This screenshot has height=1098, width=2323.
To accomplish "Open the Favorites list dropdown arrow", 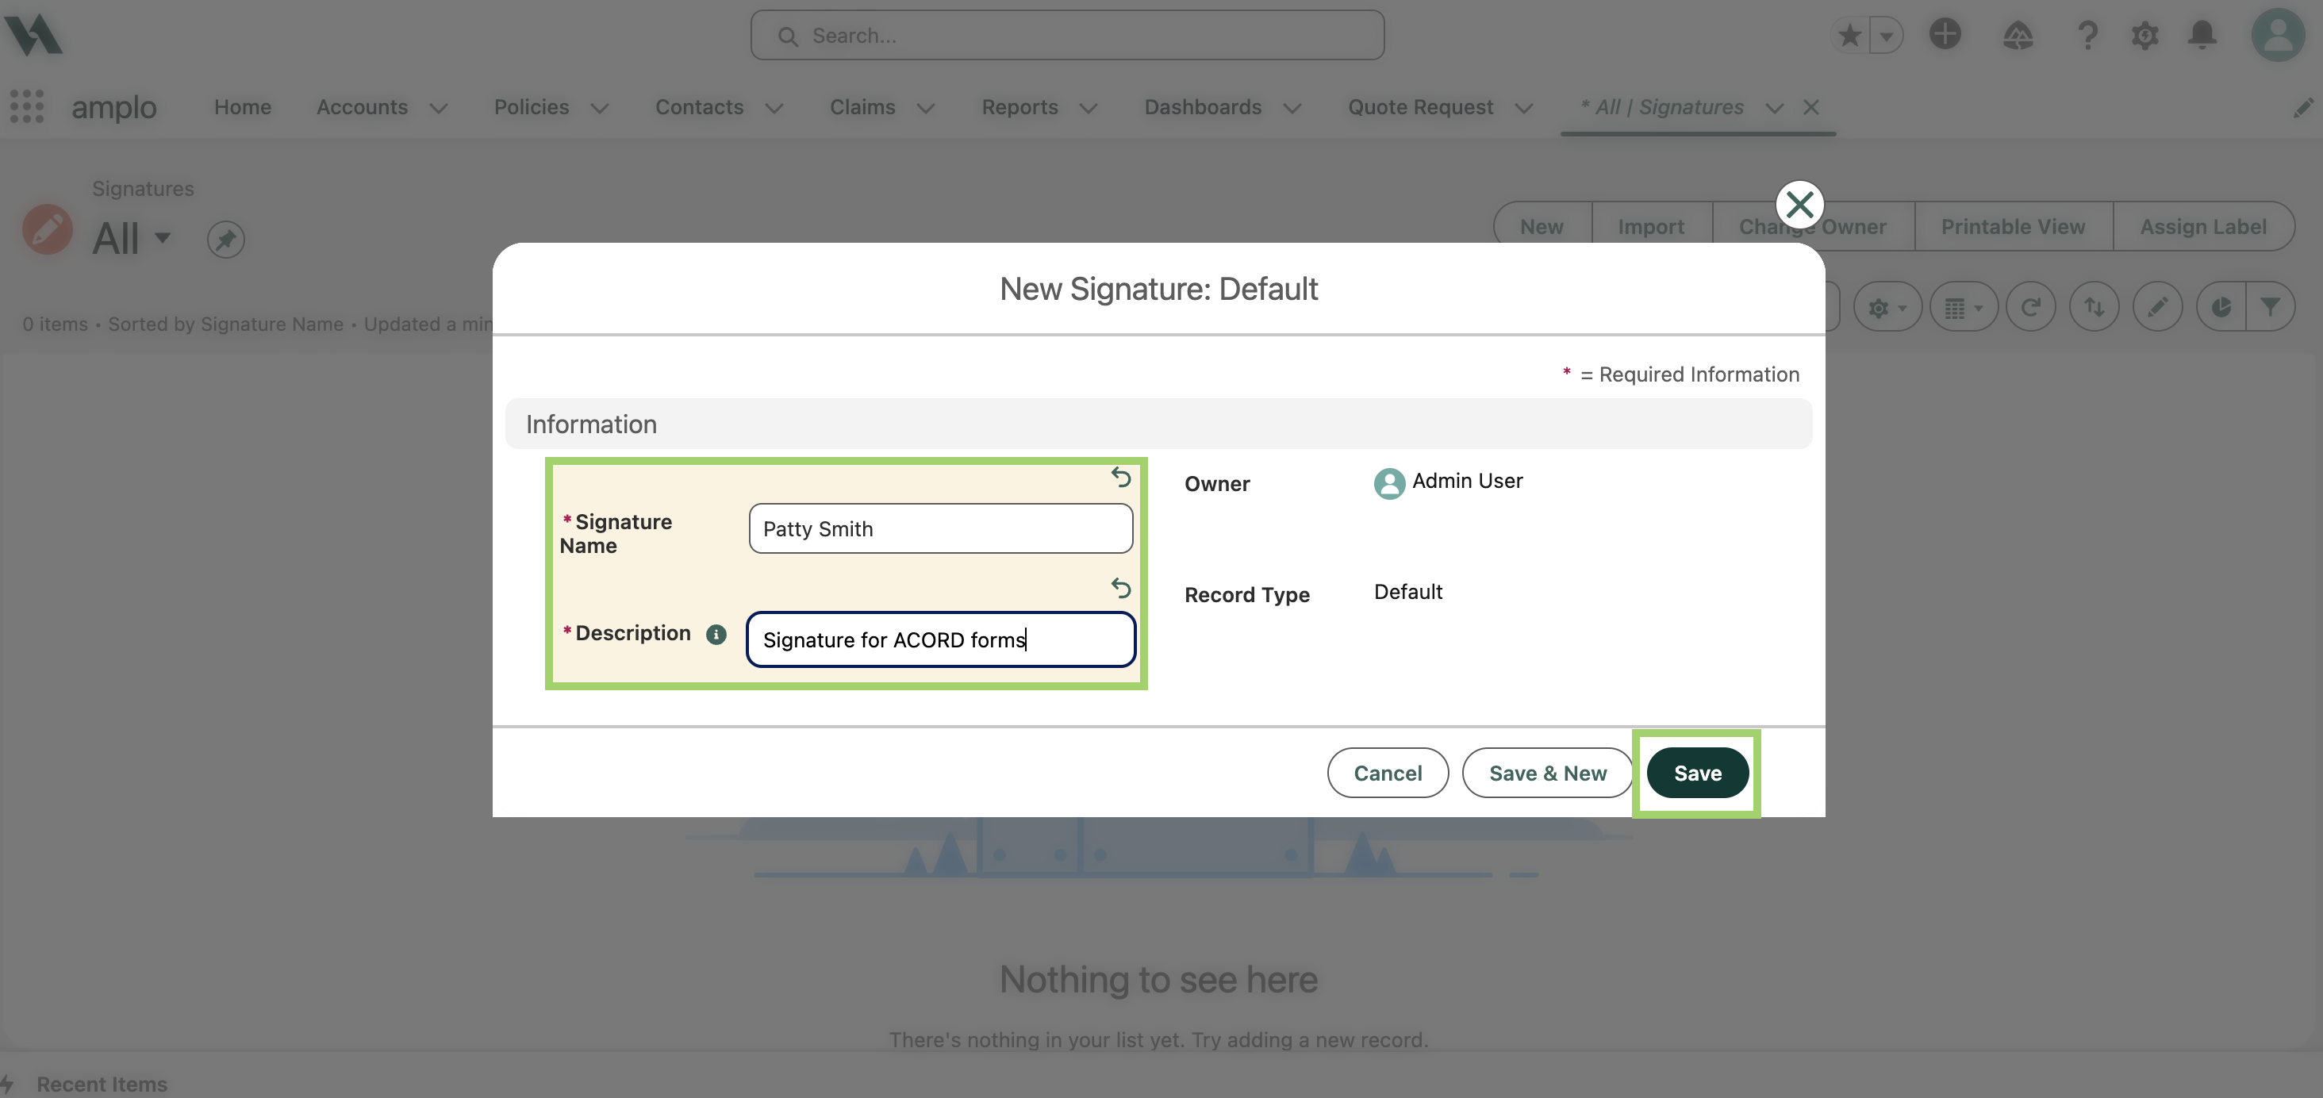I will (x=1886, y=35).
